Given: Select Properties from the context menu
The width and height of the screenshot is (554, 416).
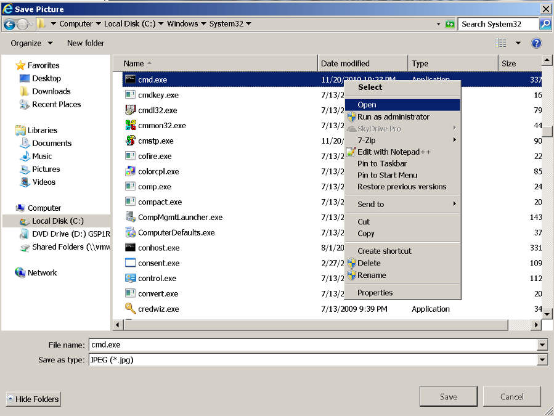Looking at the screenshot, I should [x=375, y=293].
